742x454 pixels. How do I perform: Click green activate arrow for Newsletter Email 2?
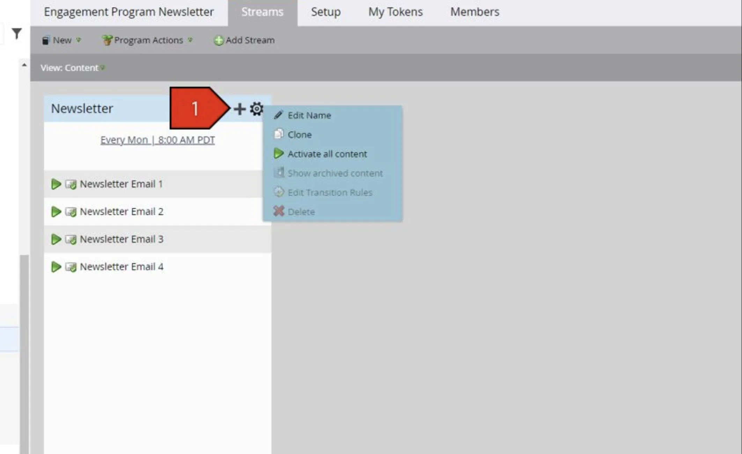click(x=56, y=212)
